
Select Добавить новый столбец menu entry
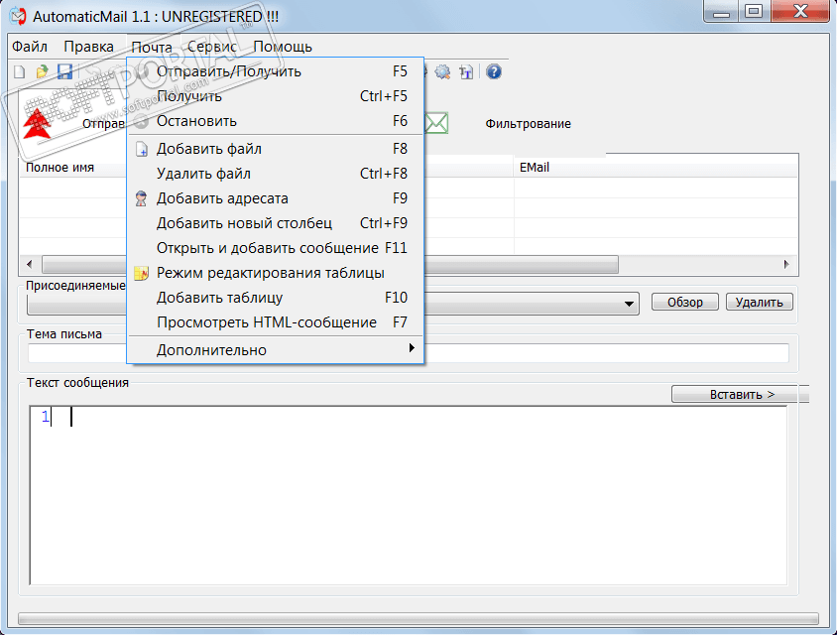tap(275, 223)
